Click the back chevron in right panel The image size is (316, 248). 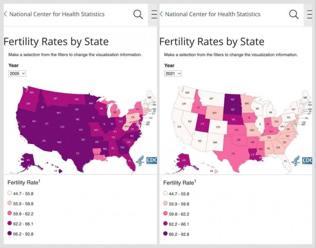pos(161,14)
